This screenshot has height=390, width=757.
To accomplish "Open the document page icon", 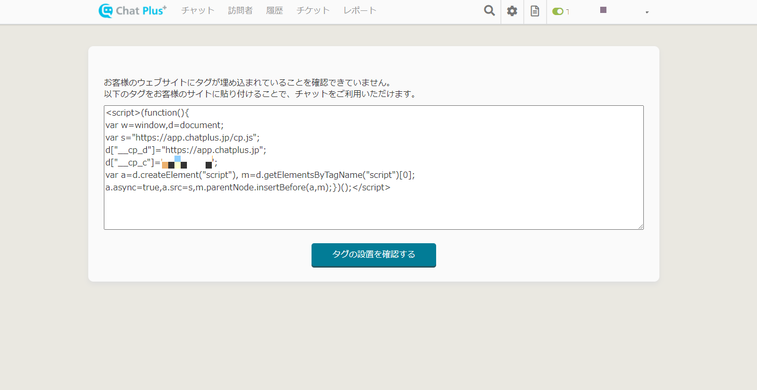I will [x=535, y=11].
